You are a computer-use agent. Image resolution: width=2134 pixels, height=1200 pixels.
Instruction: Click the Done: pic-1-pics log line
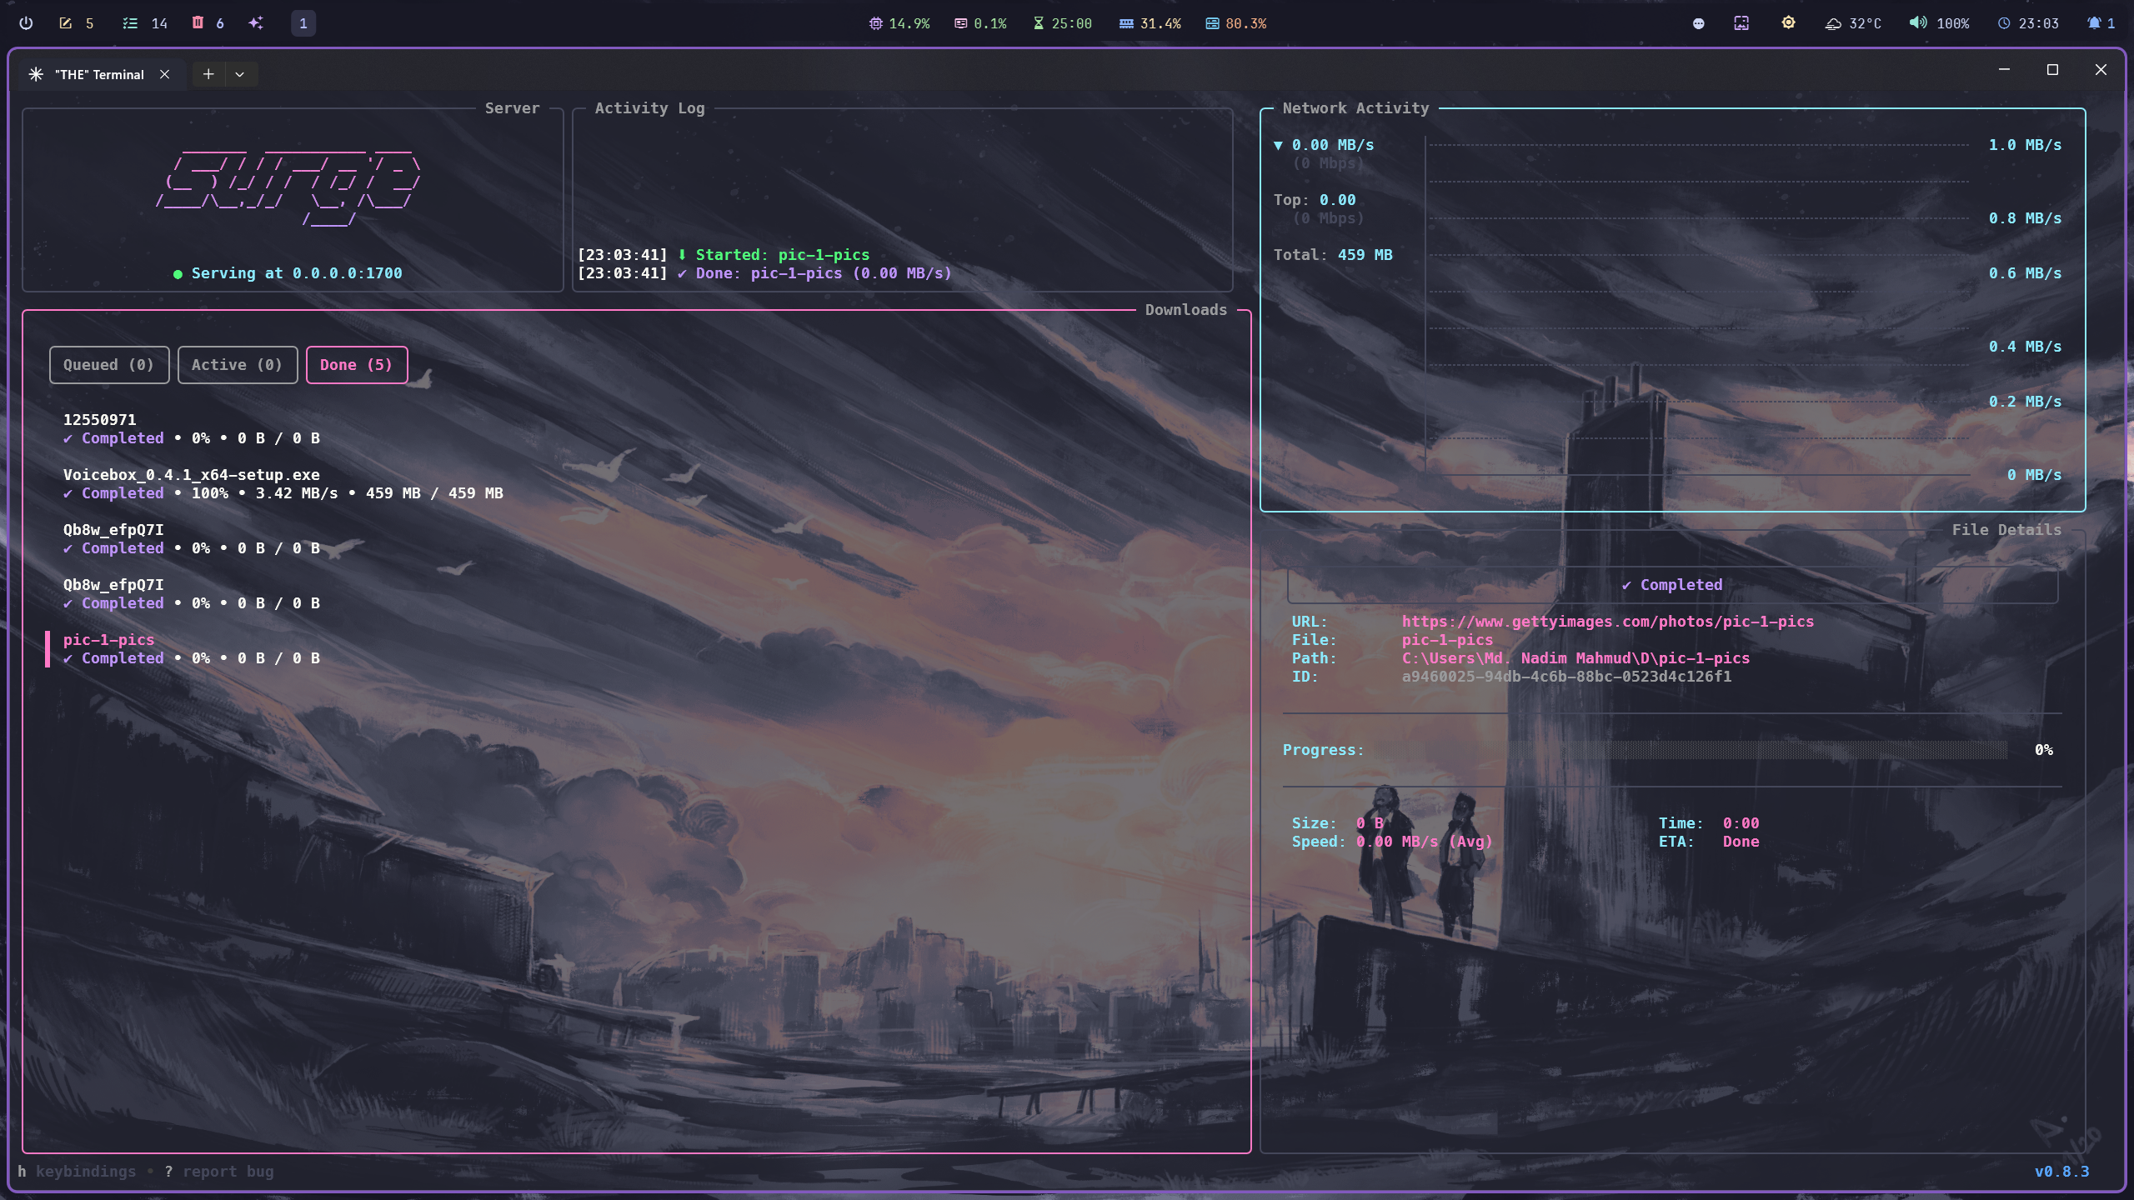pyautogui.click(x=764, y=273)
